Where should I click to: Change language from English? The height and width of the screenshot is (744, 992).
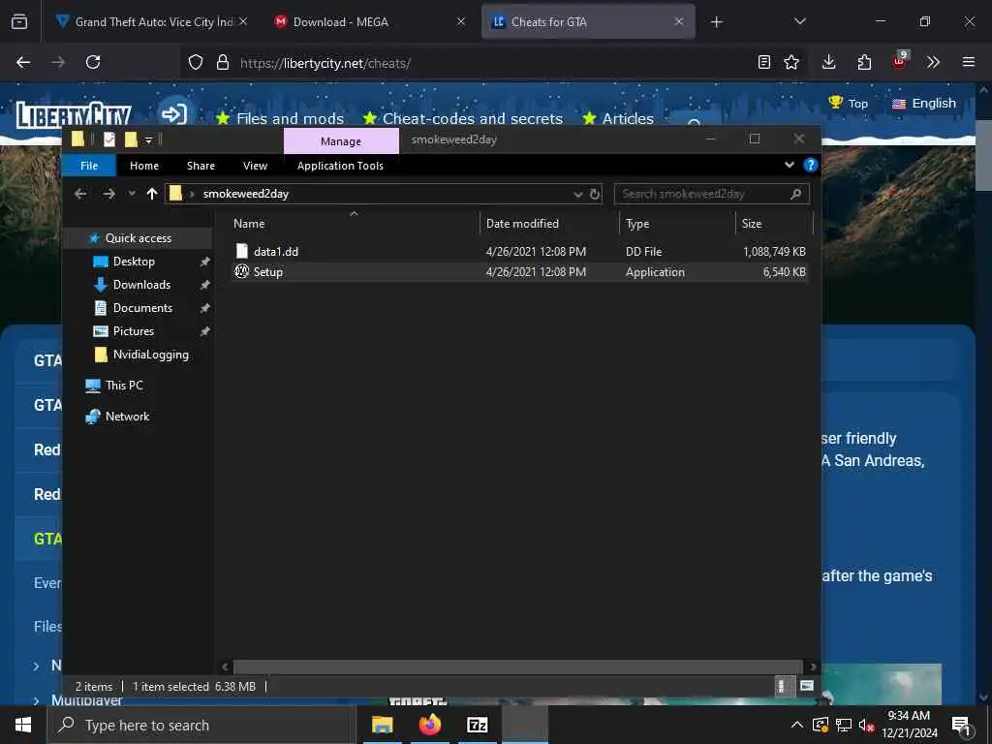(923, 103)
